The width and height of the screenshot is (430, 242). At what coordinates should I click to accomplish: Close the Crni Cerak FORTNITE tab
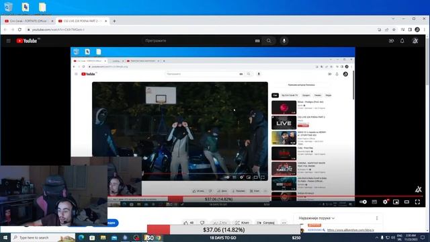(x=52, y=21)
